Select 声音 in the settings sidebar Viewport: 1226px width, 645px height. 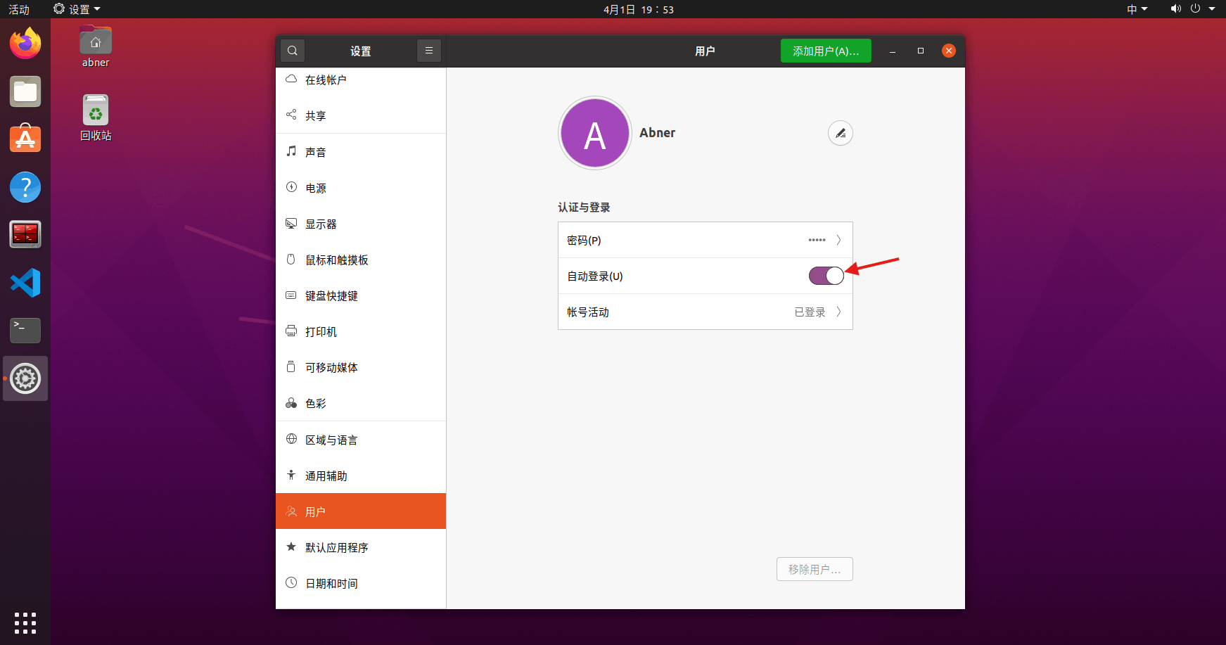point(316,152)
